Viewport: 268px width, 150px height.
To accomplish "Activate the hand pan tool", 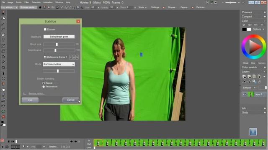I will coord(3,90).
